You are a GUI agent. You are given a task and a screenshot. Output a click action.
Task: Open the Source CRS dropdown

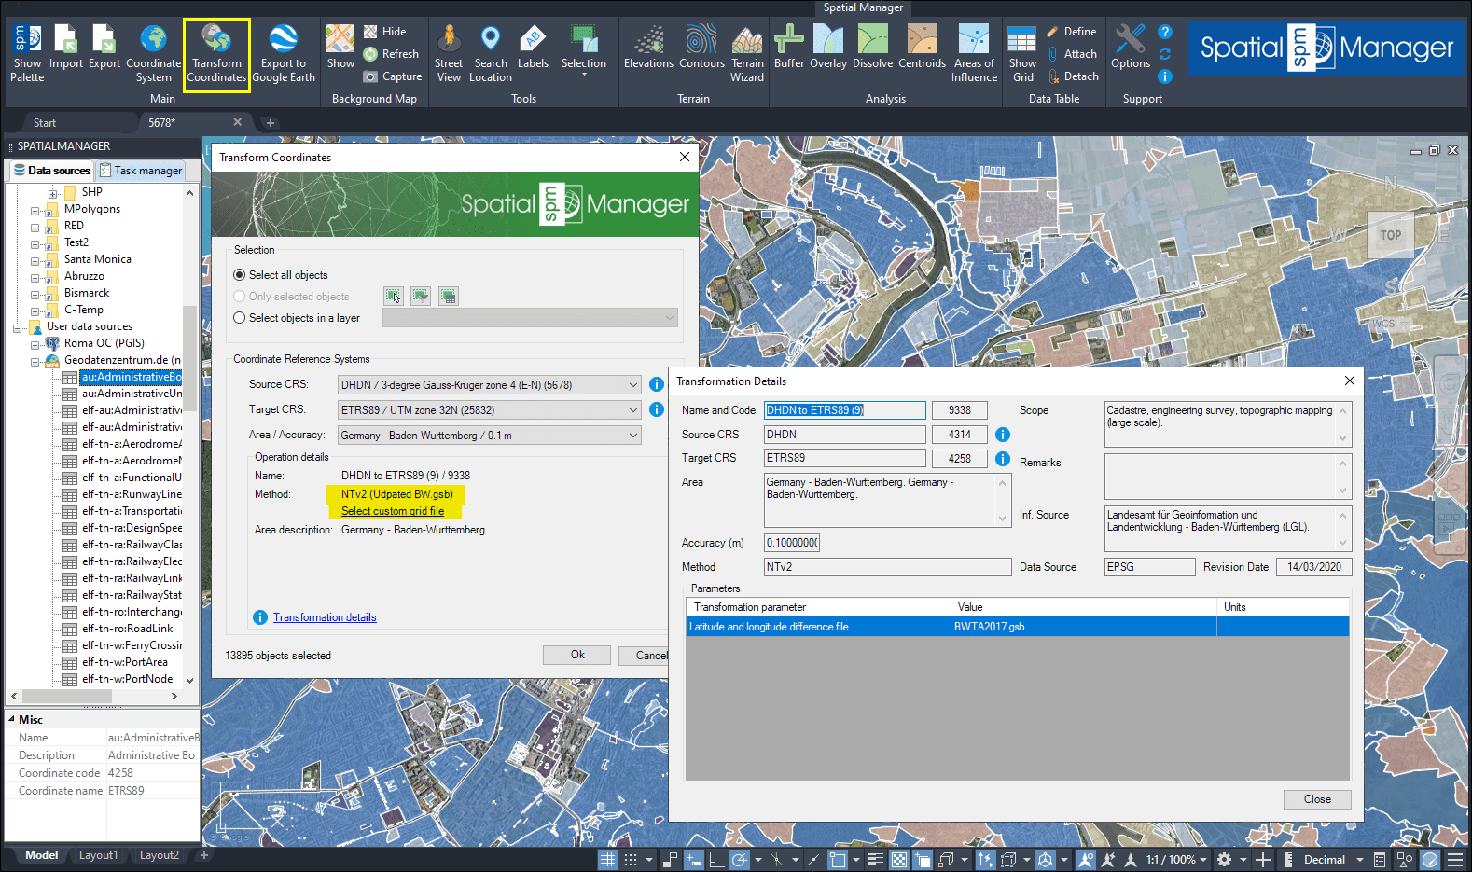(632, 385)
